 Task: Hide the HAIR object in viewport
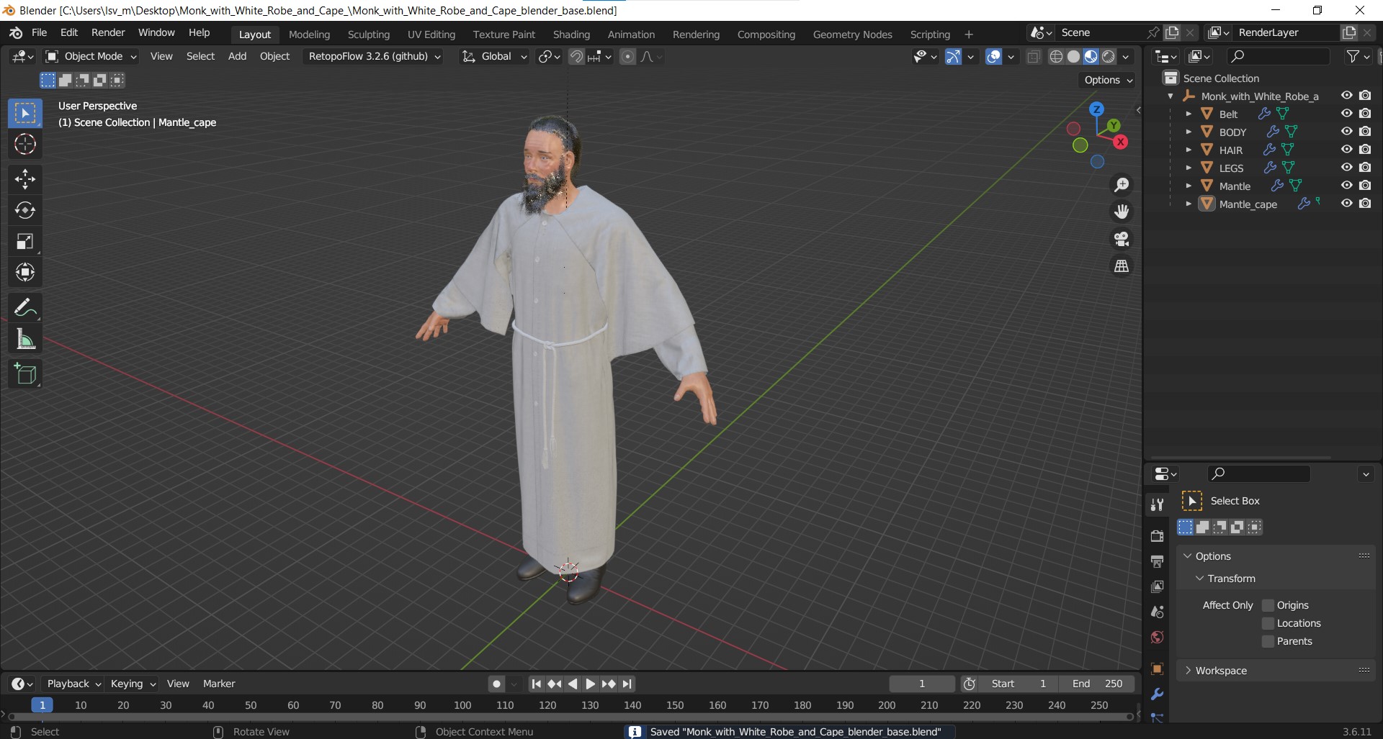tap(1346, 150)
